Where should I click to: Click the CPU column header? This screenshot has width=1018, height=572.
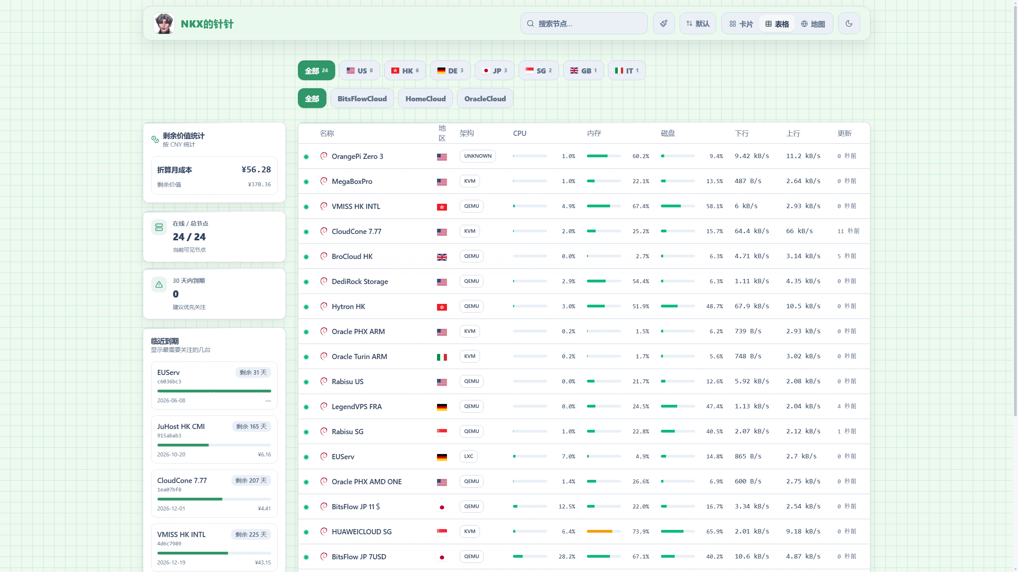tap(520, 133)
